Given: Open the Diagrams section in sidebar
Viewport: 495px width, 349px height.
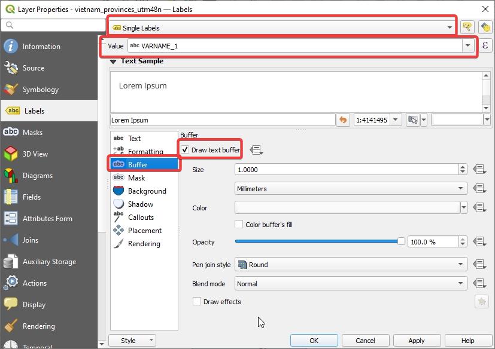Looking at the screenshot, I should (x=37, y=176).
